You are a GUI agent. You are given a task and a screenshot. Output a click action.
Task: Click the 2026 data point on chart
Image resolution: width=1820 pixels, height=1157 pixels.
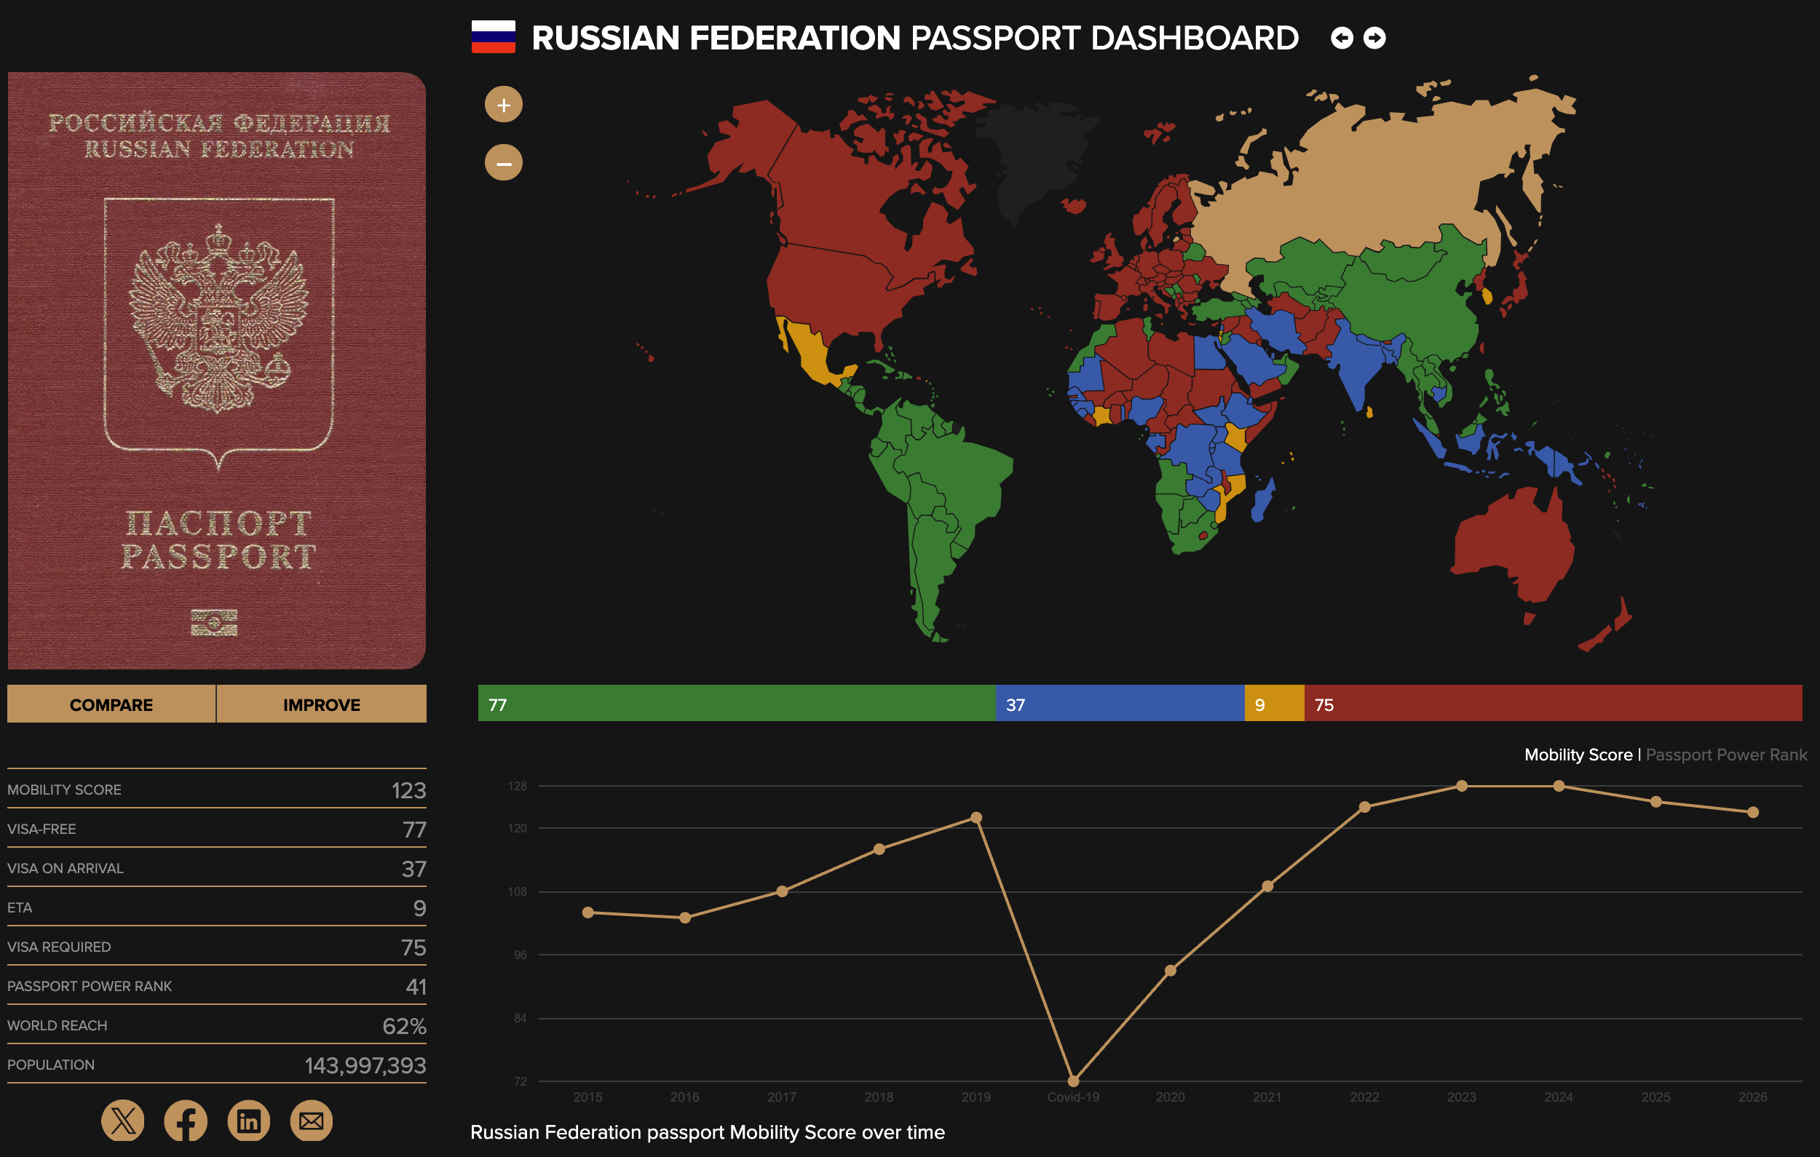click(x=1753, y=811)
